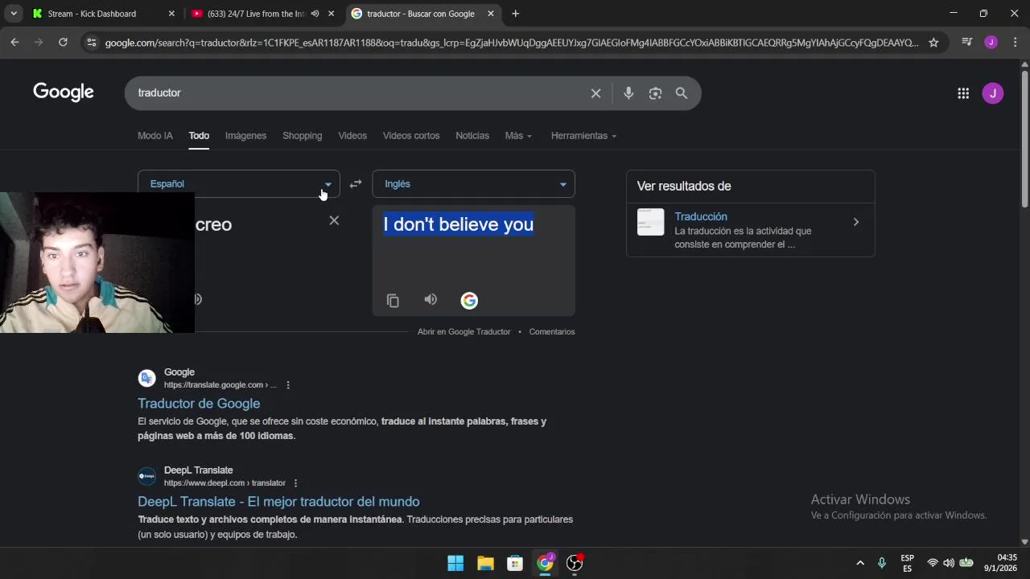Open the Google account avatar J
This screenshot has height=579, width=1030.
click(x=993, y=93)
